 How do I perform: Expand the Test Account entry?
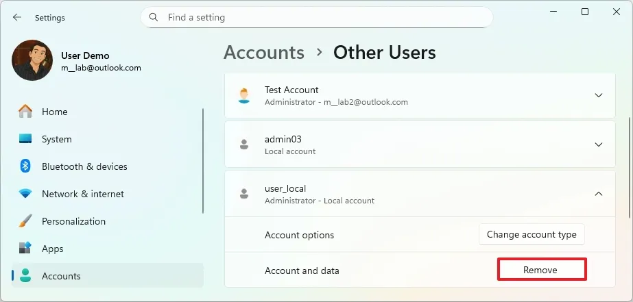tap(598, 95)
